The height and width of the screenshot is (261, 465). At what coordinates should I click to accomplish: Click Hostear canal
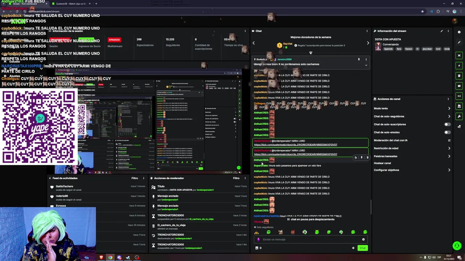point(382,163)
